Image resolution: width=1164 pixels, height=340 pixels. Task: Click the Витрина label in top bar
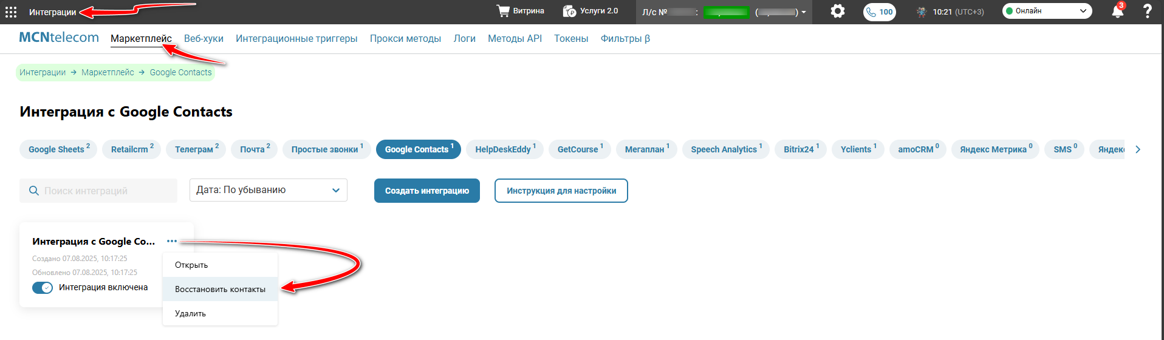tap(529, 11)
